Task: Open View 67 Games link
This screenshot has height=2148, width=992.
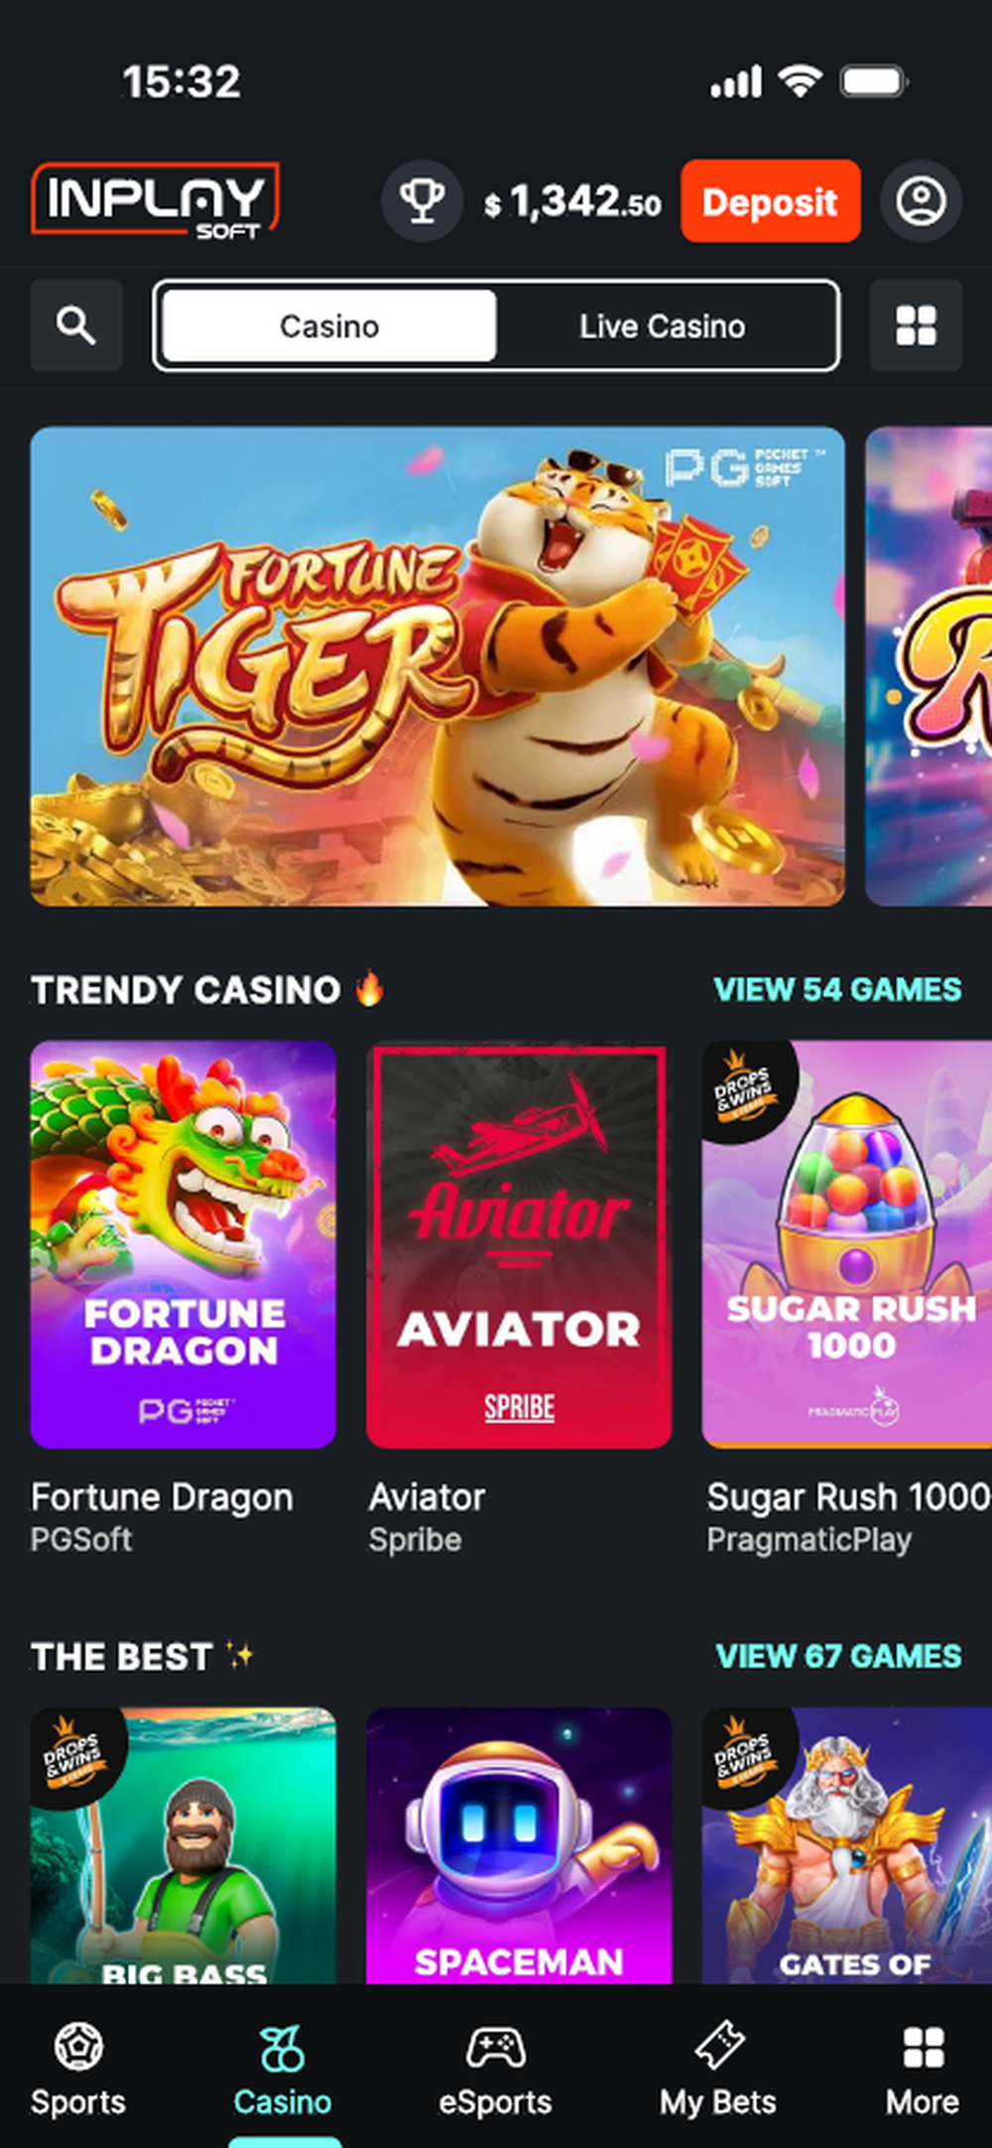Action: tap(838, 1656)
